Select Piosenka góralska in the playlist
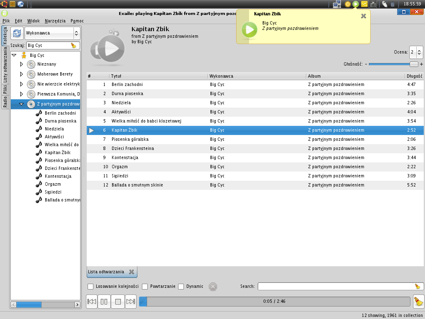 255,140
